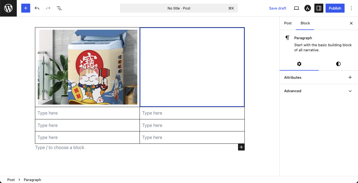Open the "No title · Post" command palette
The width and height of the screenshot is (358, 183).
(x=179, y=8)
